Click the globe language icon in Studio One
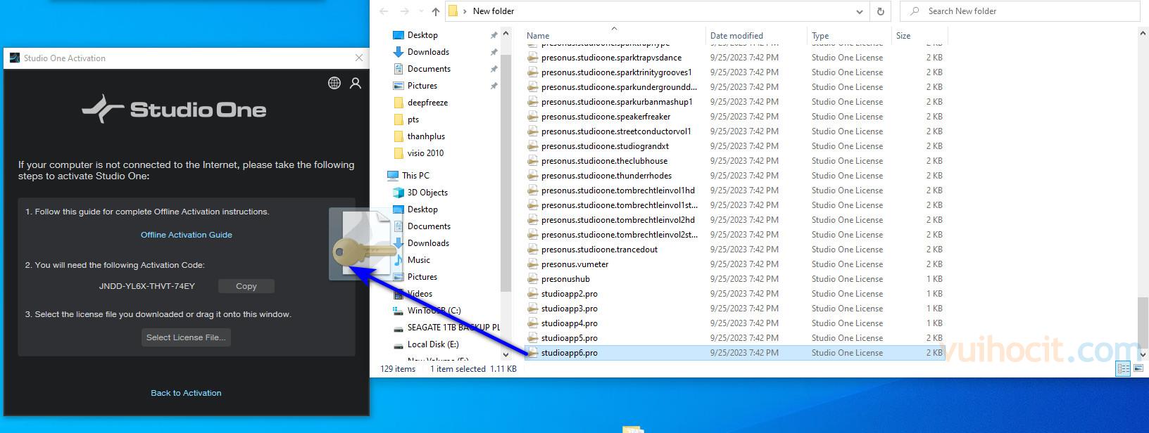This screenshot has height=433, width=1149. (334, 83)
